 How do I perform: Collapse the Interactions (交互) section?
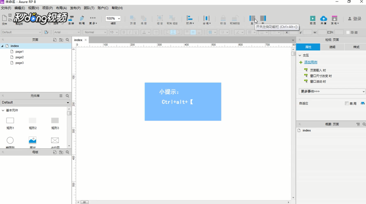coord(300,55)
